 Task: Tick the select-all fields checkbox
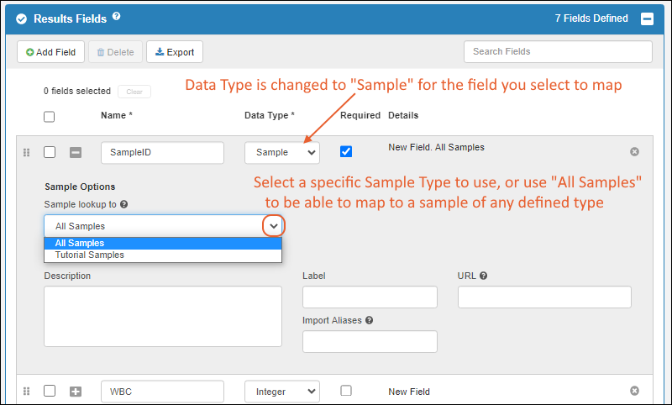click(x=50, y=117)
